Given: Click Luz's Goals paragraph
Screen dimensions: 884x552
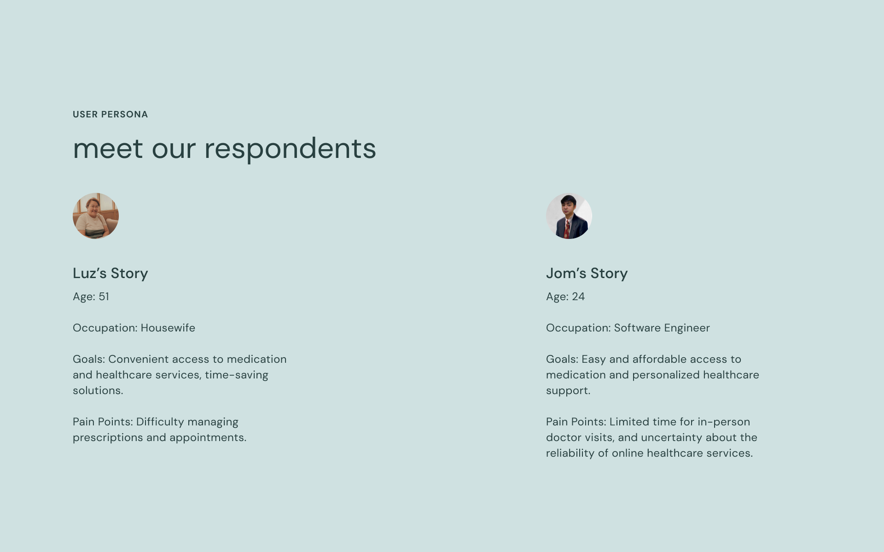Looking at the screenshot, I should (x=180, y=375).
